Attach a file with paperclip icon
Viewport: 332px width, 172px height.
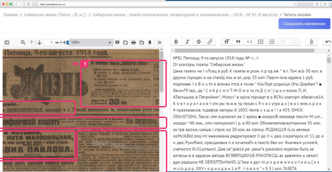pyautogui.click(x=311, y=42)
